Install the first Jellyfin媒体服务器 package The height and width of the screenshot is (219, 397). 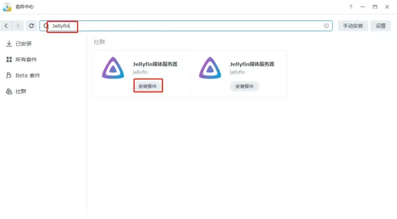pos(147,86)
